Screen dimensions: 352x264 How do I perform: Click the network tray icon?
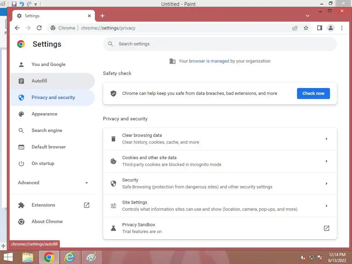pos(311,257)
